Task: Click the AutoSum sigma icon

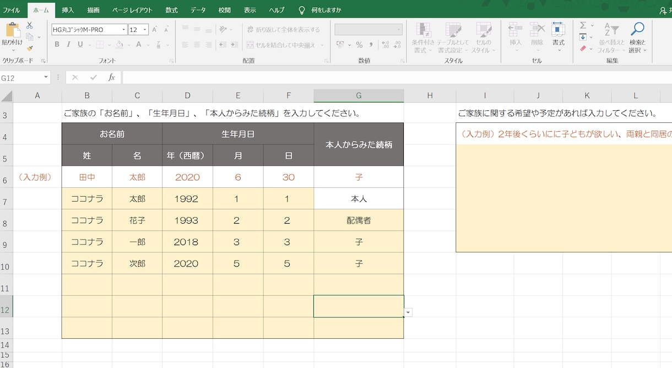Action: pyautogui.click(x=583, y=25)
